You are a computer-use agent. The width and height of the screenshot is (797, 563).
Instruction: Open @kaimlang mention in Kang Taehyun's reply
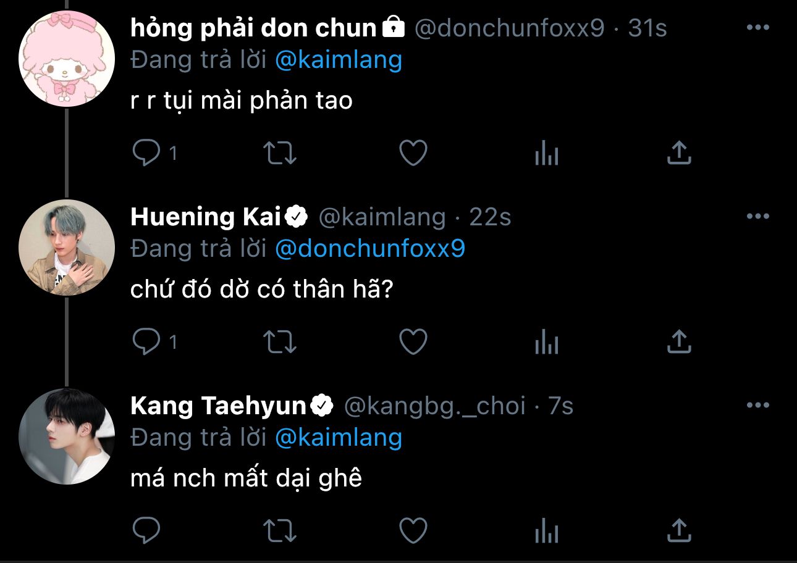(338, 437)
